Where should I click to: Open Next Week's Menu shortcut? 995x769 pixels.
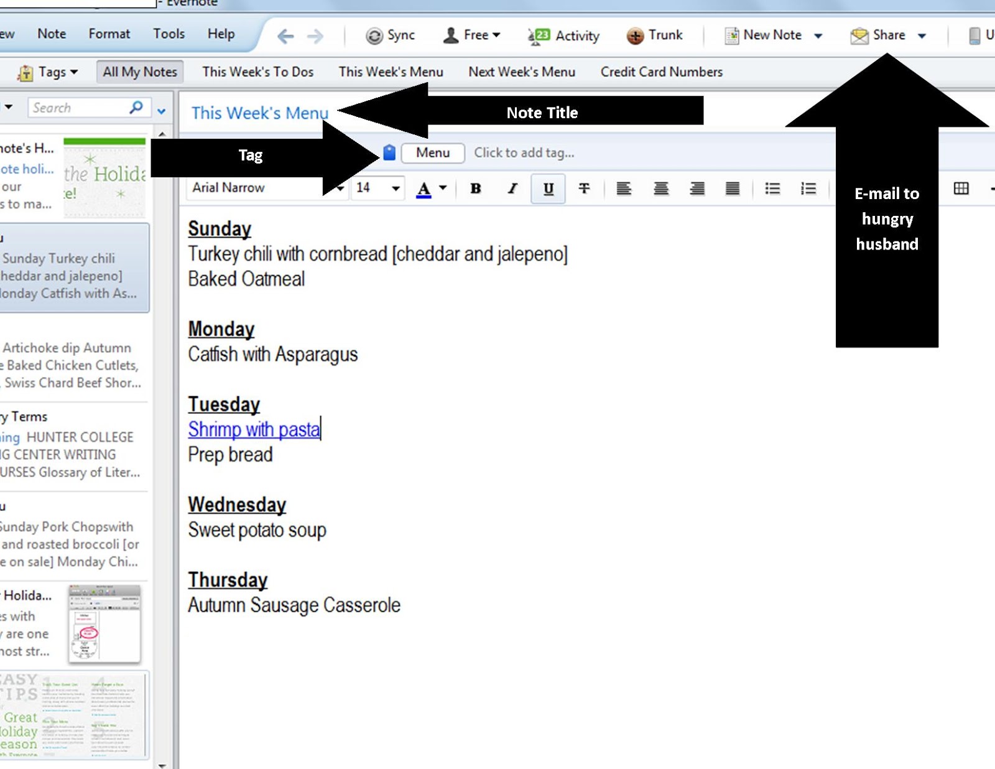point(522,72)
